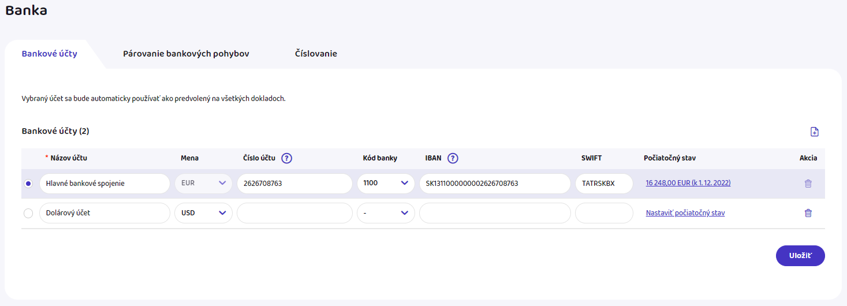Delete the Dolárový účet row via trash icon
This screenshot has height=306, width=847.
click(x=808, y=213)
